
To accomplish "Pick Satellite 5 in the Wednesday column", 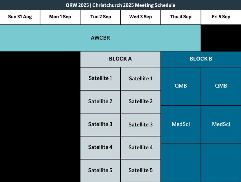I will coord(140,170).
